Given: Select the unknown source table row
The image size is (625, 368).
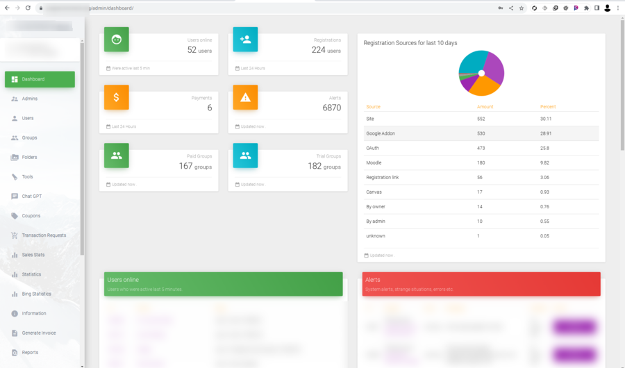Looking at the screenshot, I should 481,235.
